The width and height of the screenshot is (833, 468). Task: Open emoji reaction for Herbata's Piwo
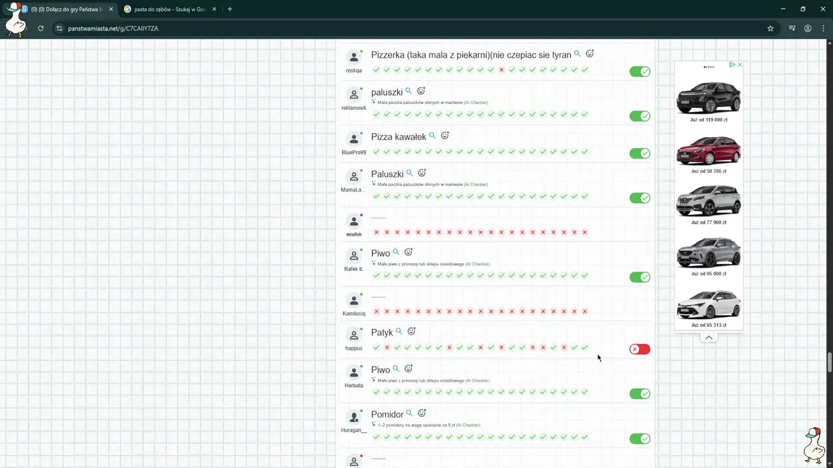tap(409, 369)
